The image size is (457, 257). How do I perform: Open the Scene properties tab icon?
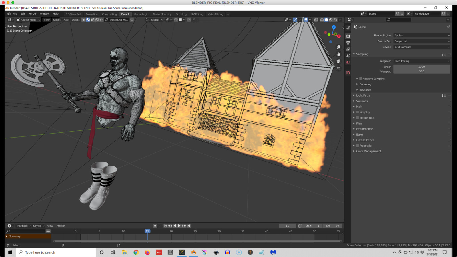click(348, 56)
